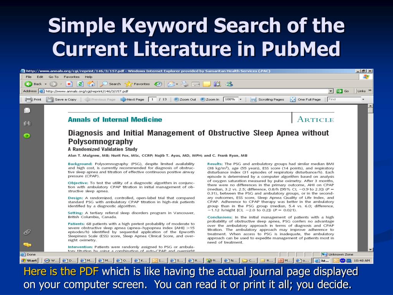This screenshot has height=295, width=393.
Task: Click the vertical scrollbar down arrow
Action: pyautogui.click(x=370, y=250)
